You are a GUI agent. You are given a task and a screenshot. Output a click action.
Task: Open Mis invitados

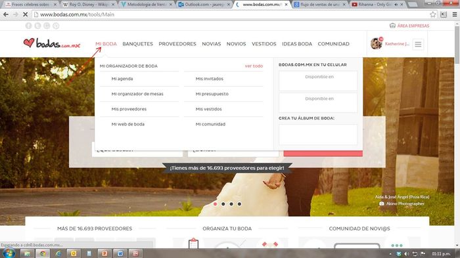pos(210,79)
